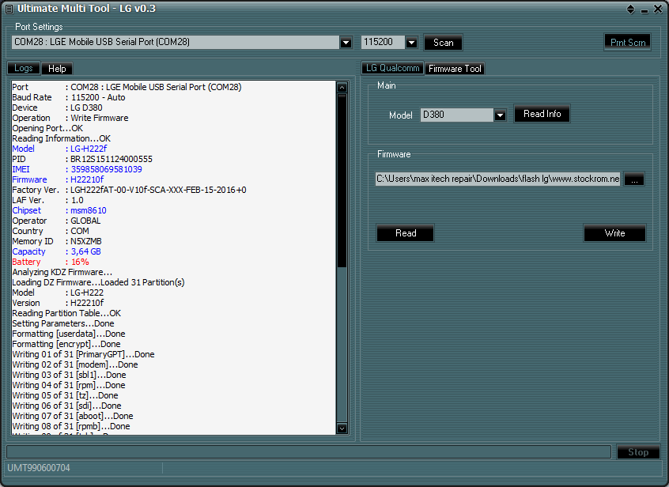Click 'Writing 01 of 31 [PrimaryGPT]...Done' line

point(83,354)
